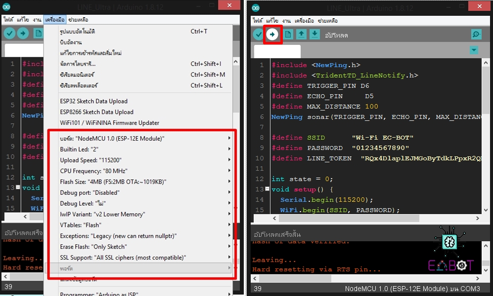493x296 pixels.
Task: Verify the sketch in the right window
Action: (x=259, y=34)
